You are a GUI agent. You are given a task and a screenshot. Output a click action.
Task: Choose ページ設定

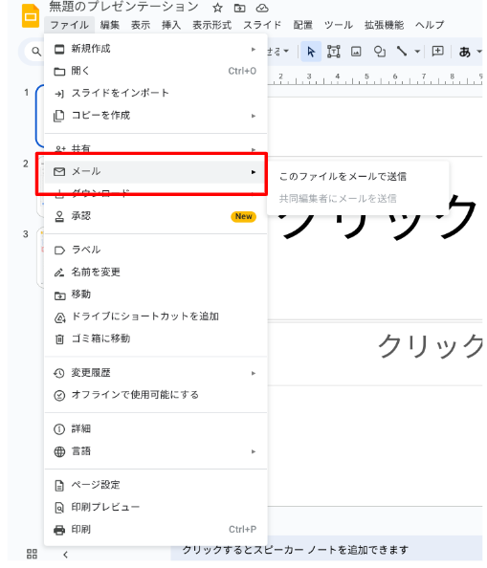(x=155, y=485)
